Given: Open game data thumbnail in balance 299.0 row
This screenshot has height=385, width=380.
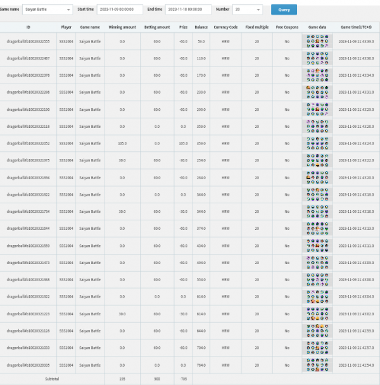Looking at the screenshot, I should (x=317, y=110).
